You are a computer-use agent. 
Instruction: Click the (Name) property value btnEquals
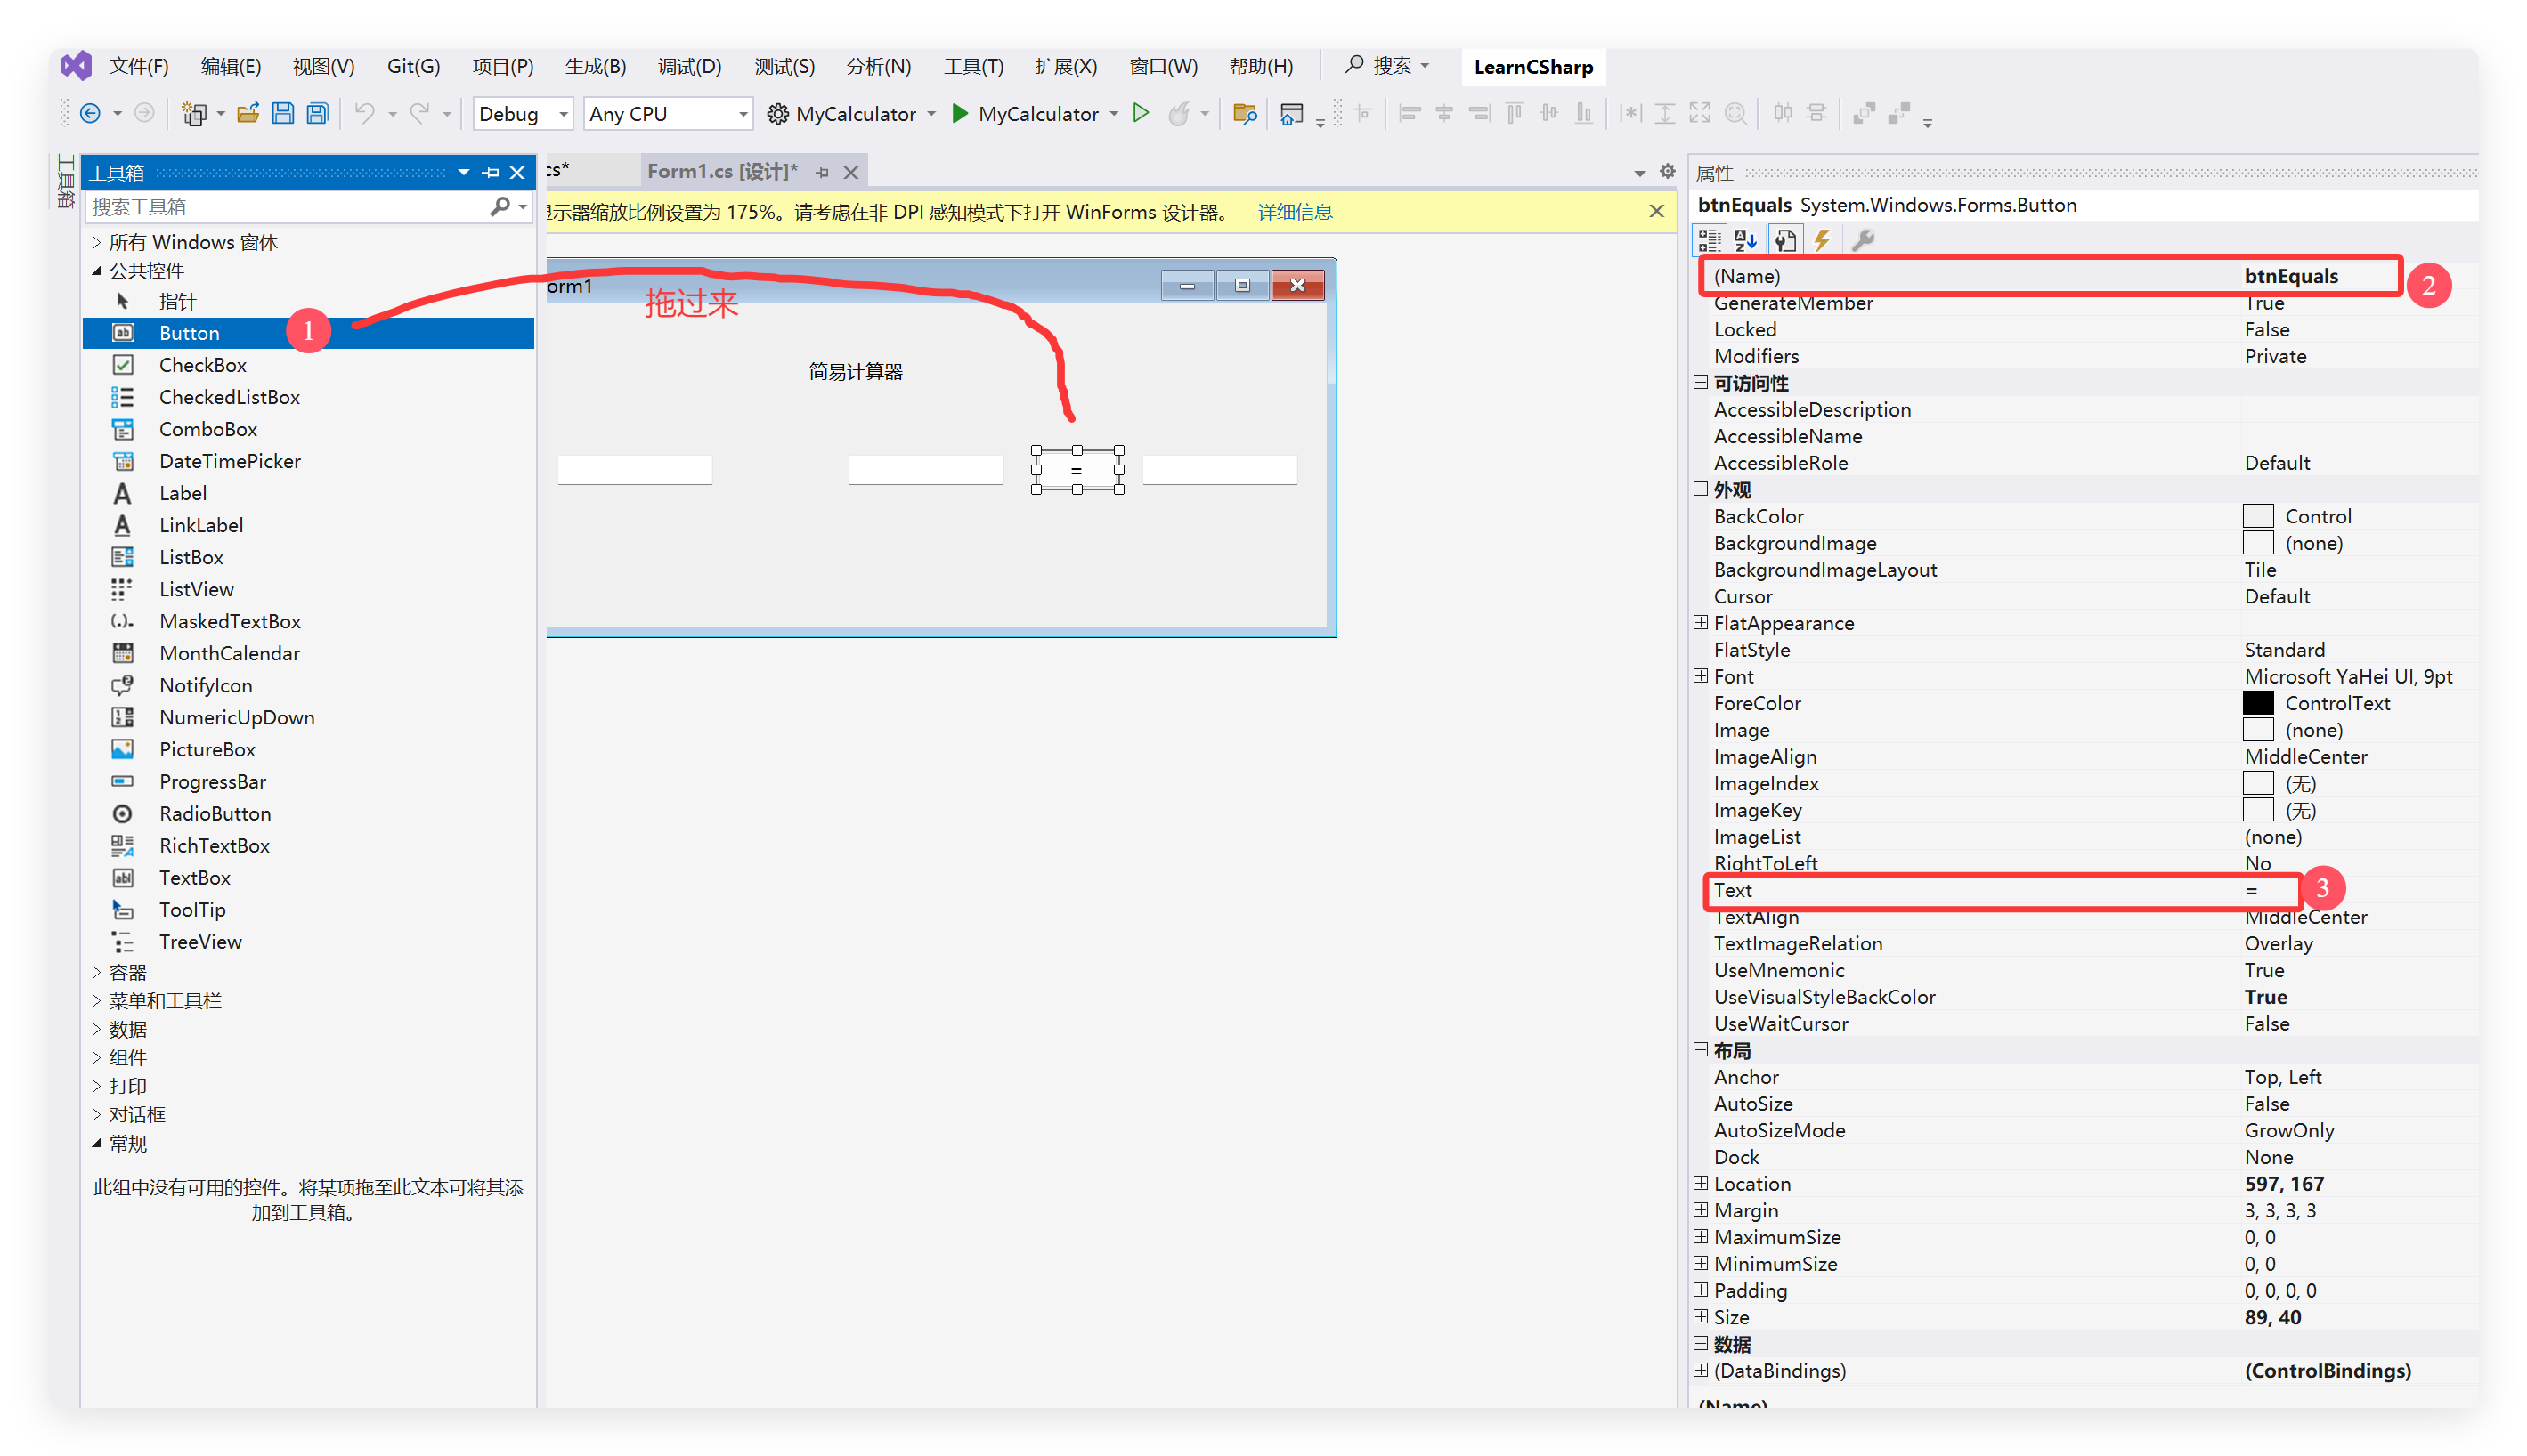[x=2291, y=276]
